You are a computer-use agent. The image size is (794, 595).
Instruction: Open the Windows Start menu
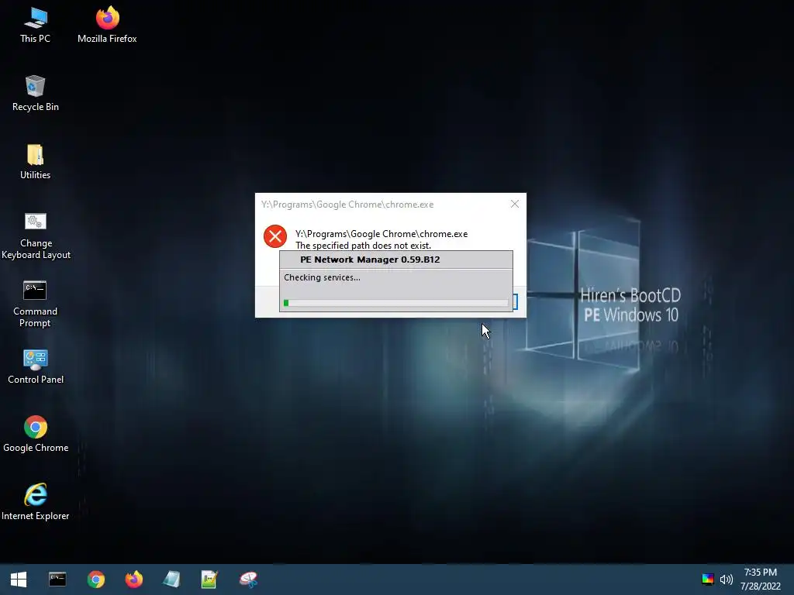point(19,580)
